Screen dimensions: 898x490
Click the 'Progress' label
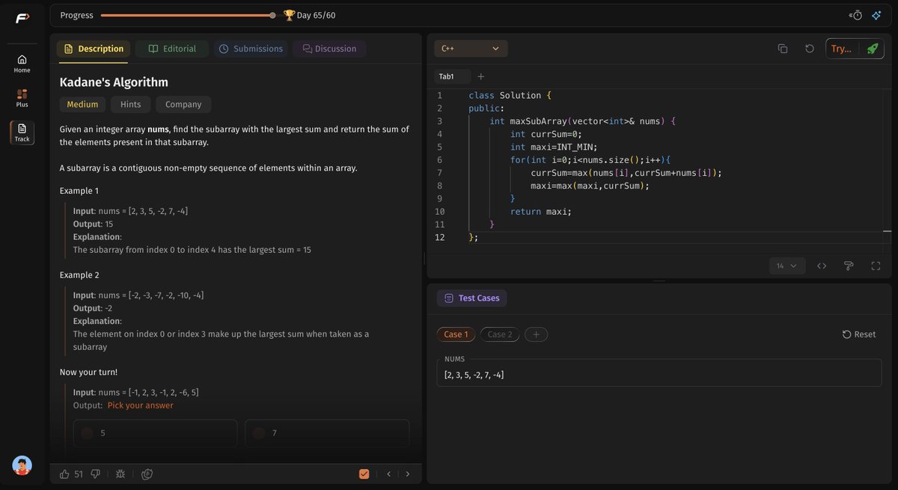point(77,15)
